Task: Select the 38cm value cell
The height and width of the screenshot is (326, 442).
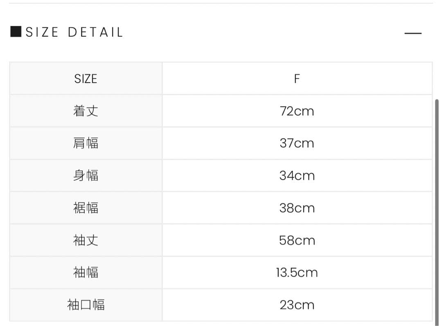Action: [297, 208]
